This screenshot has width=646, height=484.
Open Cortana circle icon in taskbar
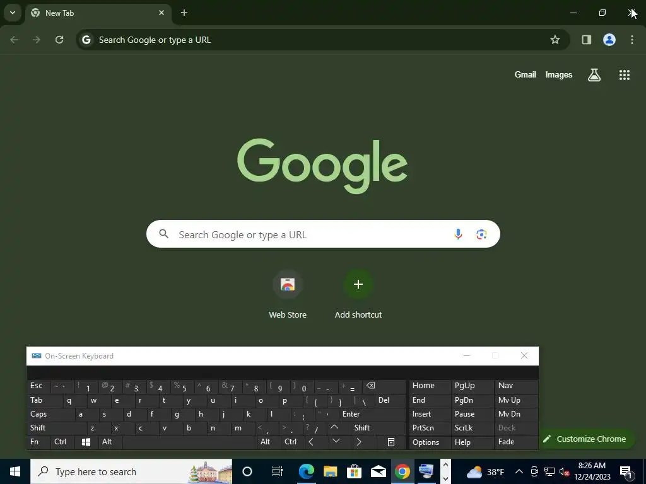247,471
